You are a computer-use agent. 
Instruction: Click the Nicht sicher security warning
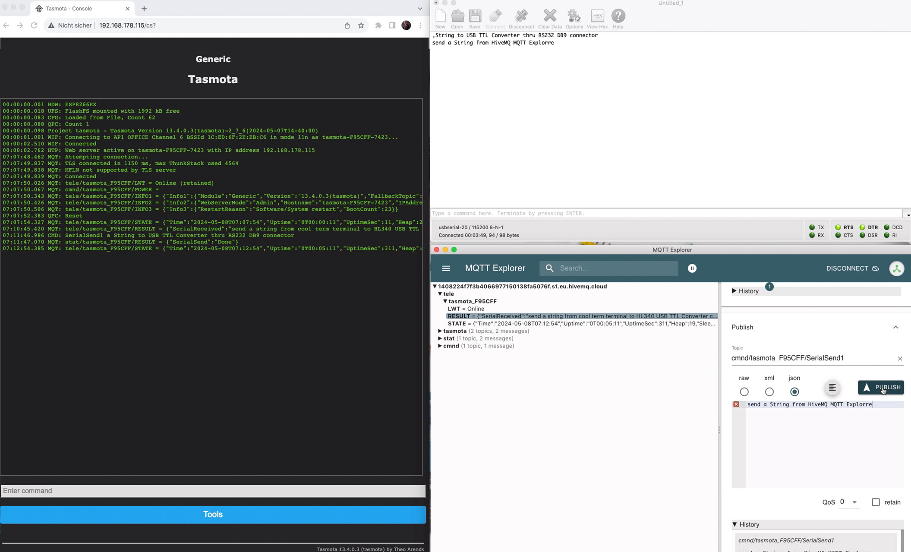[70, 25]
